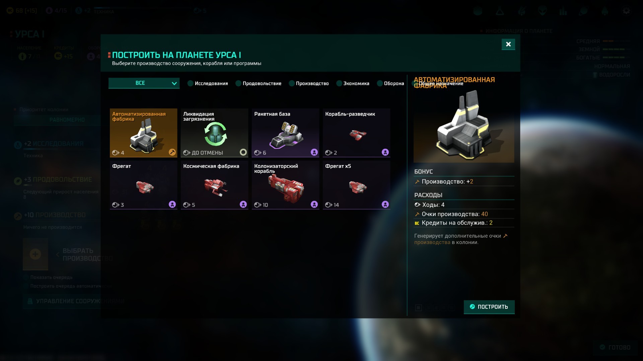This screenshot has width=643, height=361.
Task: Choose the Космическая фабрика ship icon
Action: tap(215, 188)
